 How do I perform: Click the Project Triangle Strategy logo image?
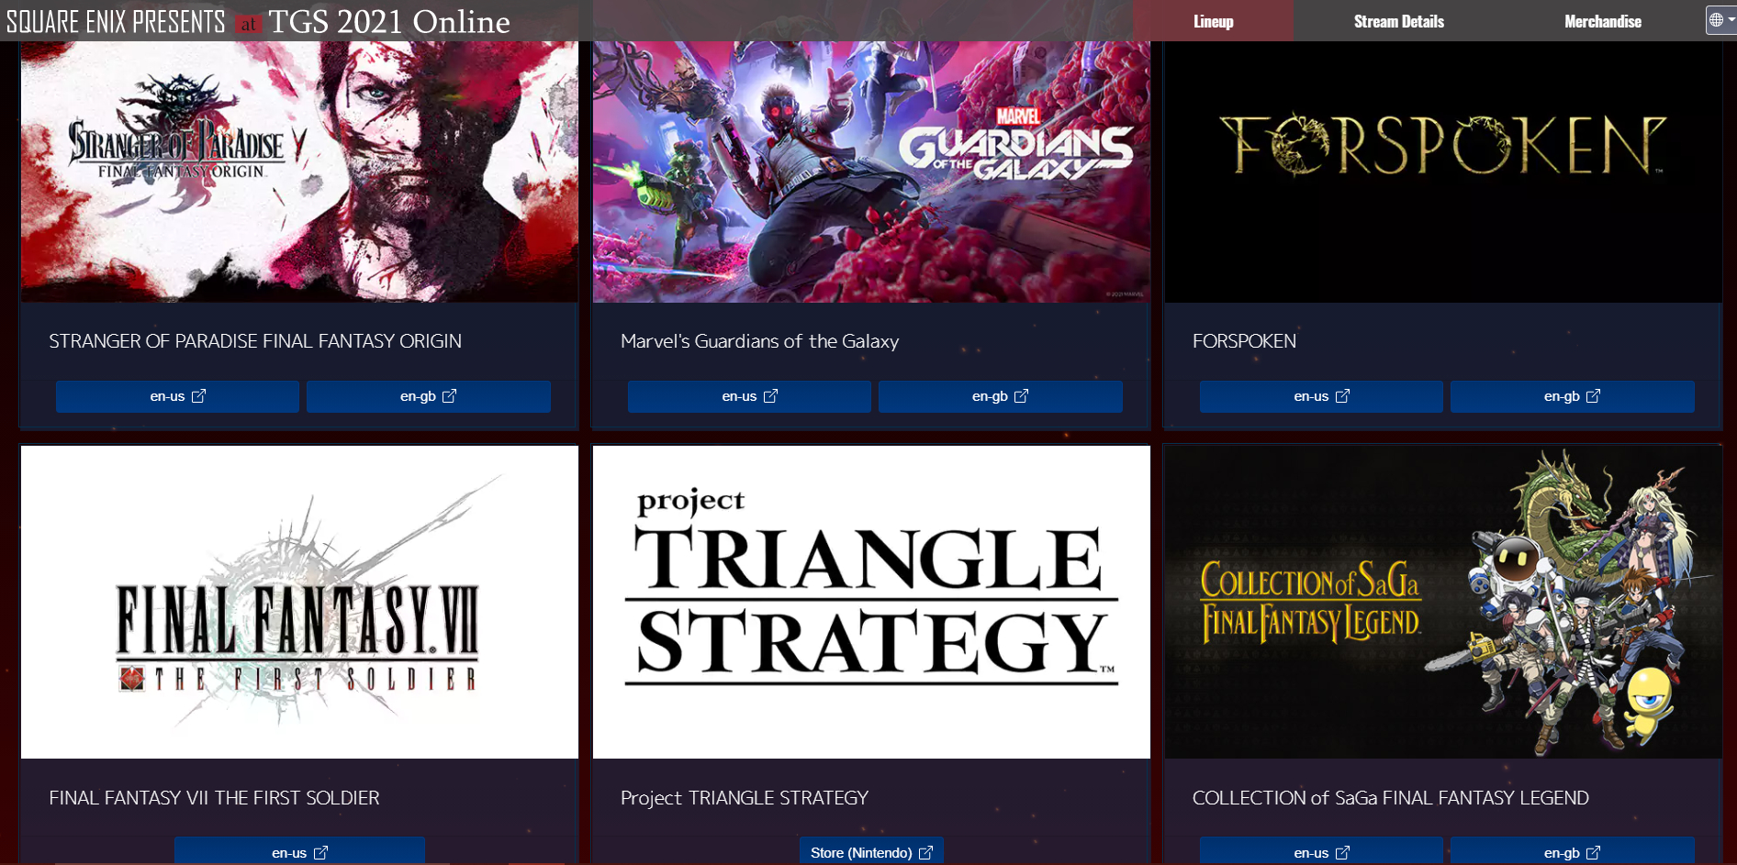(x=871, y=602)
